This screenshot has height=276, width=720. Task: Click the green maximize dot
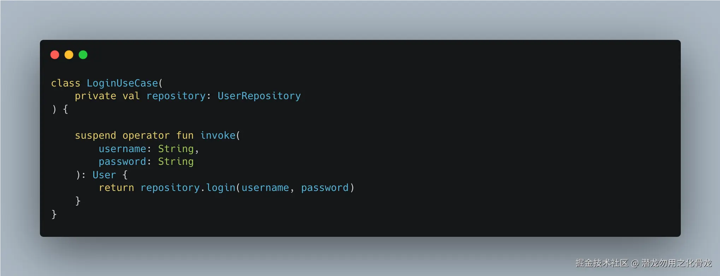(83, 55)
